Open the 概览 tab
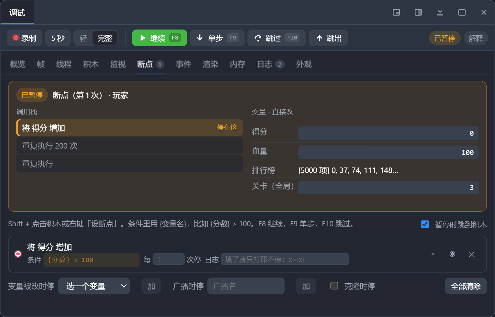 point(18,64)
